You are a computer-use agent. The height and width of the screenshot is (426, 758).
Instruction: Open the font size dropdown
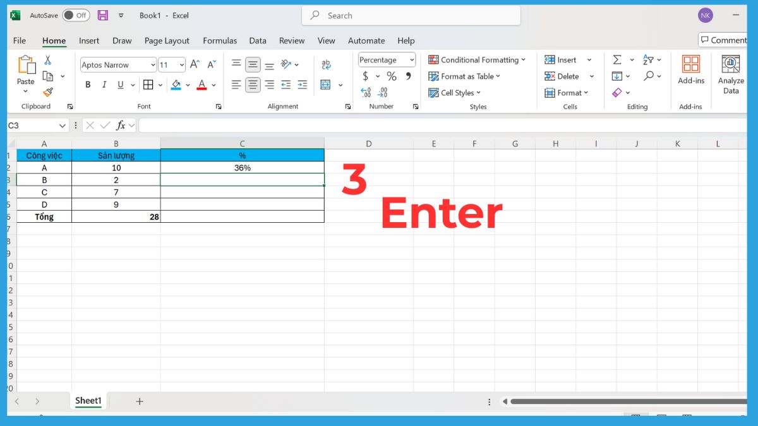(x=180, y=64)
